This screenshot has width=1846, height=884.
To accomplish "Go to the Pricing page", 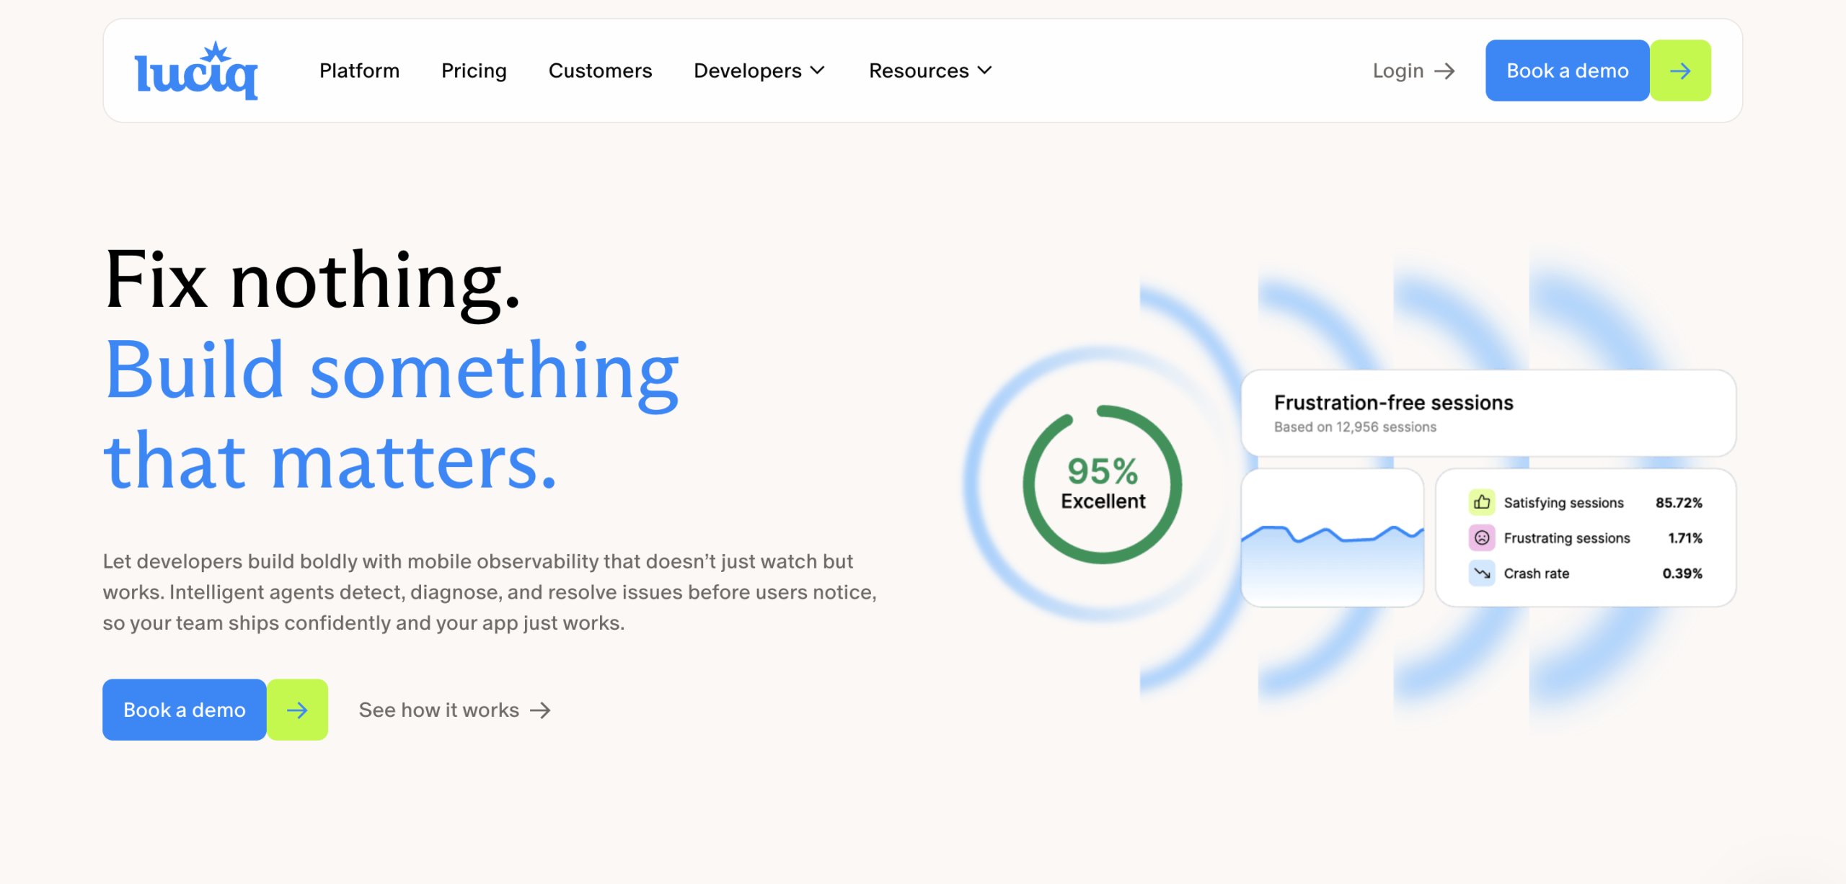I will tap(474, 71).
